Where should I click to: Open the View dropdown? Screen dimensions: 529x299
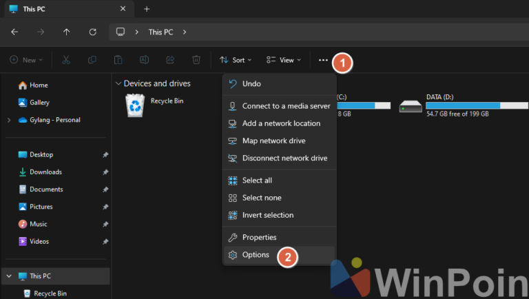[283, 60]
